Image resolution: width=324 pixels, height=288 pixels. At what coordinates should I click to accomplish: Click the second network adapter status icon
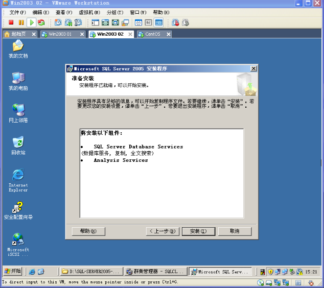[286, 282]
